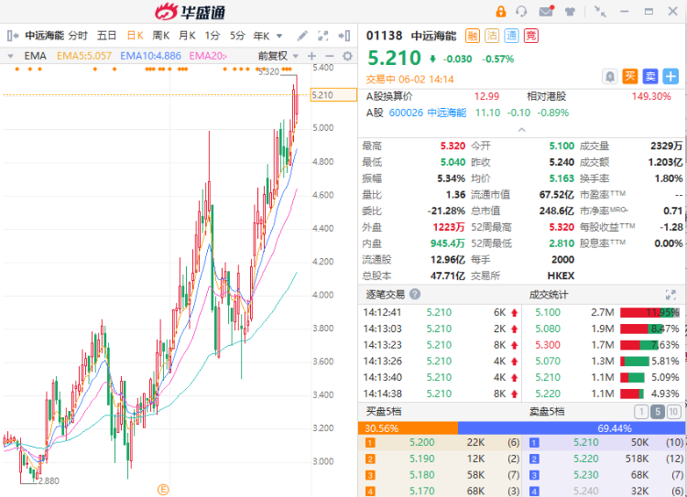
Task: Zoom out chart with minus icon
Action: click(330, 56)
